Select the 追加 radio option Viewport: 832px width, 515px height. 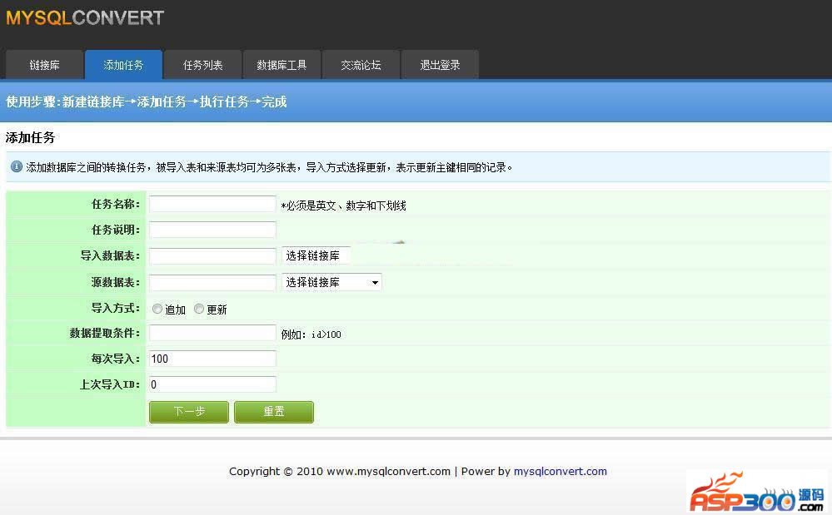point(157,309)
